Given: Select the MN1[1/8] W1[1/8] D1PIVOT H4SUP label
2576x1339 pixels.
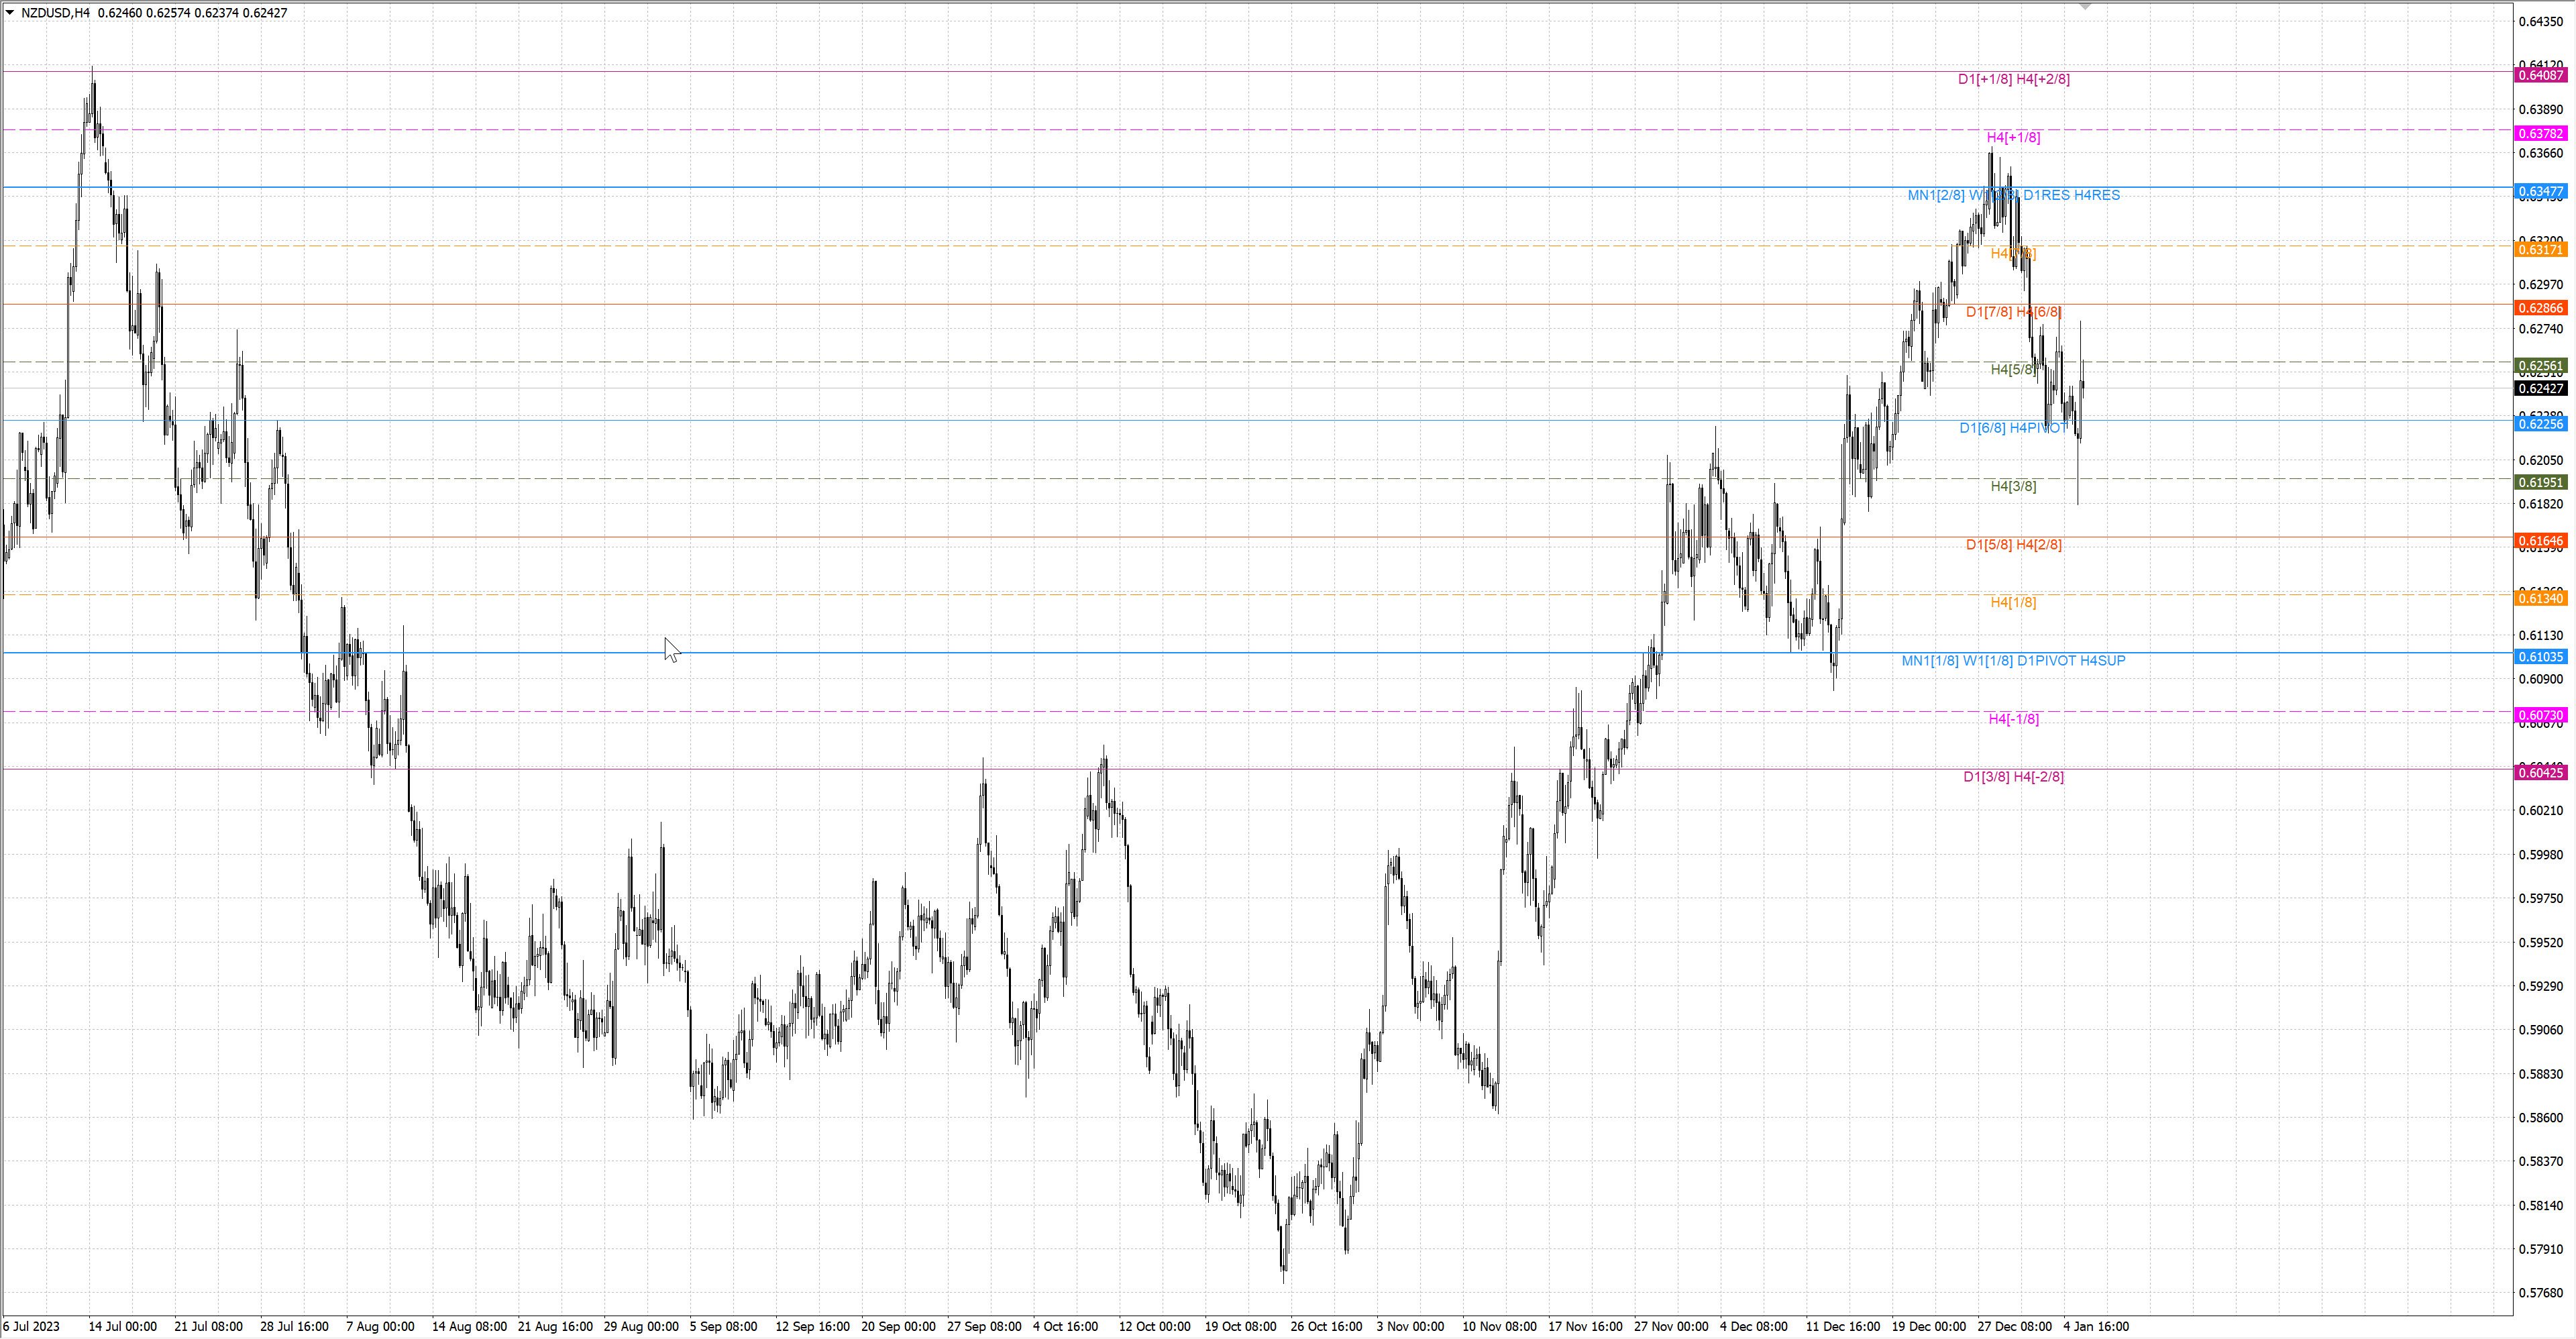Looking at the screenshot, I should tap(2013, 661).
